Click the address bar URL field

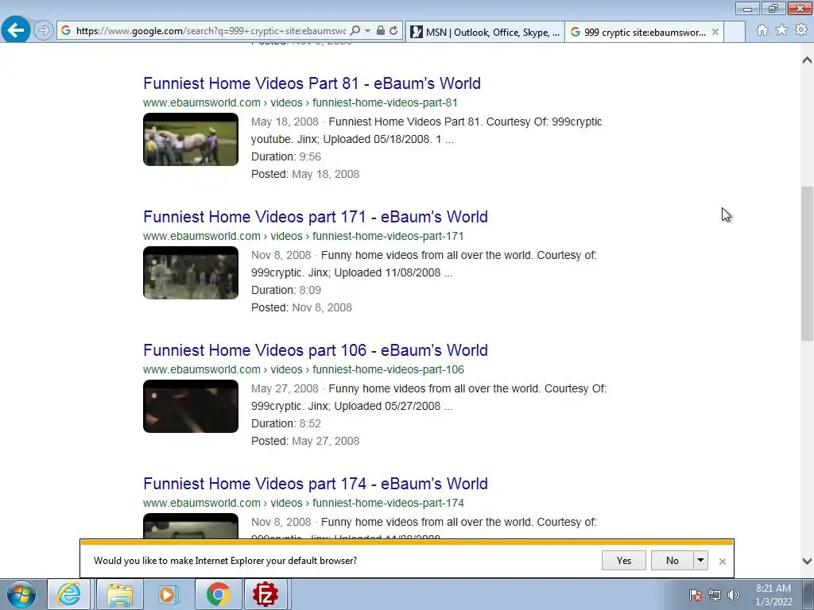[210, 31]
